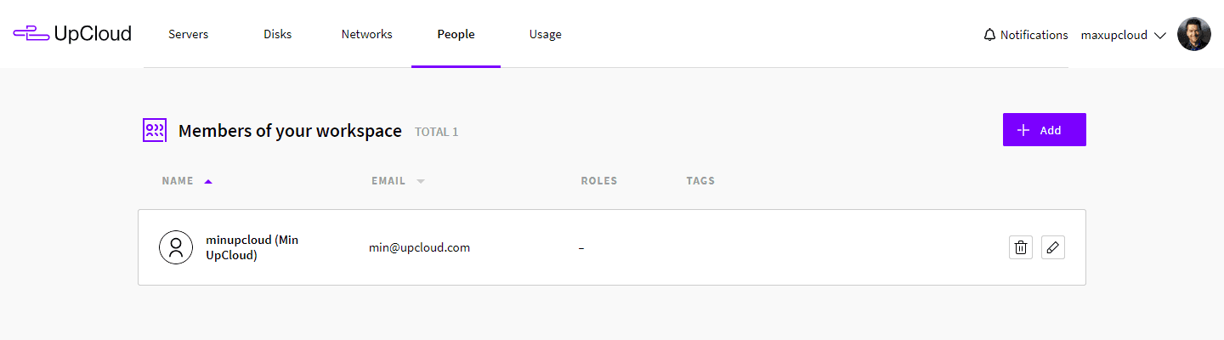Sort members by Name ascending arrow
This screenshot has height=340, width=1224.
coord(208,181)
